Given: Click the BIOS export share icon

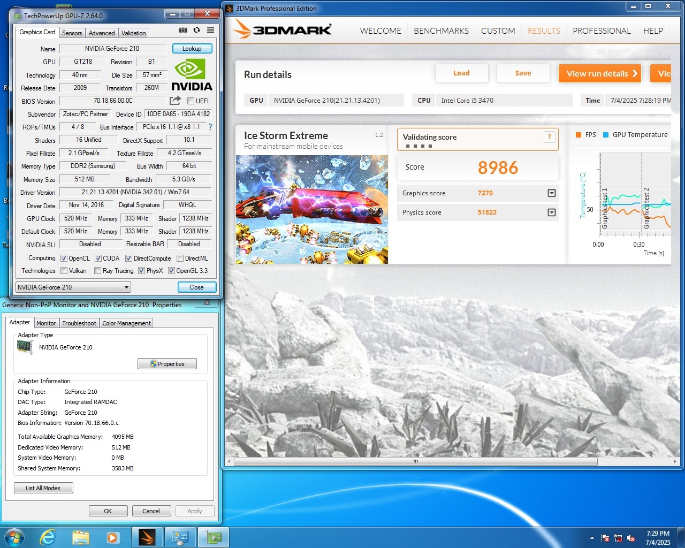Looking at the screenshot, I should click(x=175, y=101).
